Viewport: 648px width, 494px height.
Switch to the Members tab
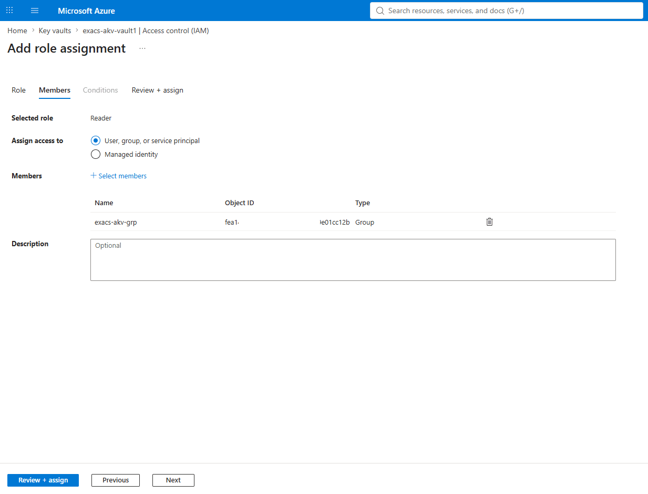pyautogui.click(x=55, y=90)
